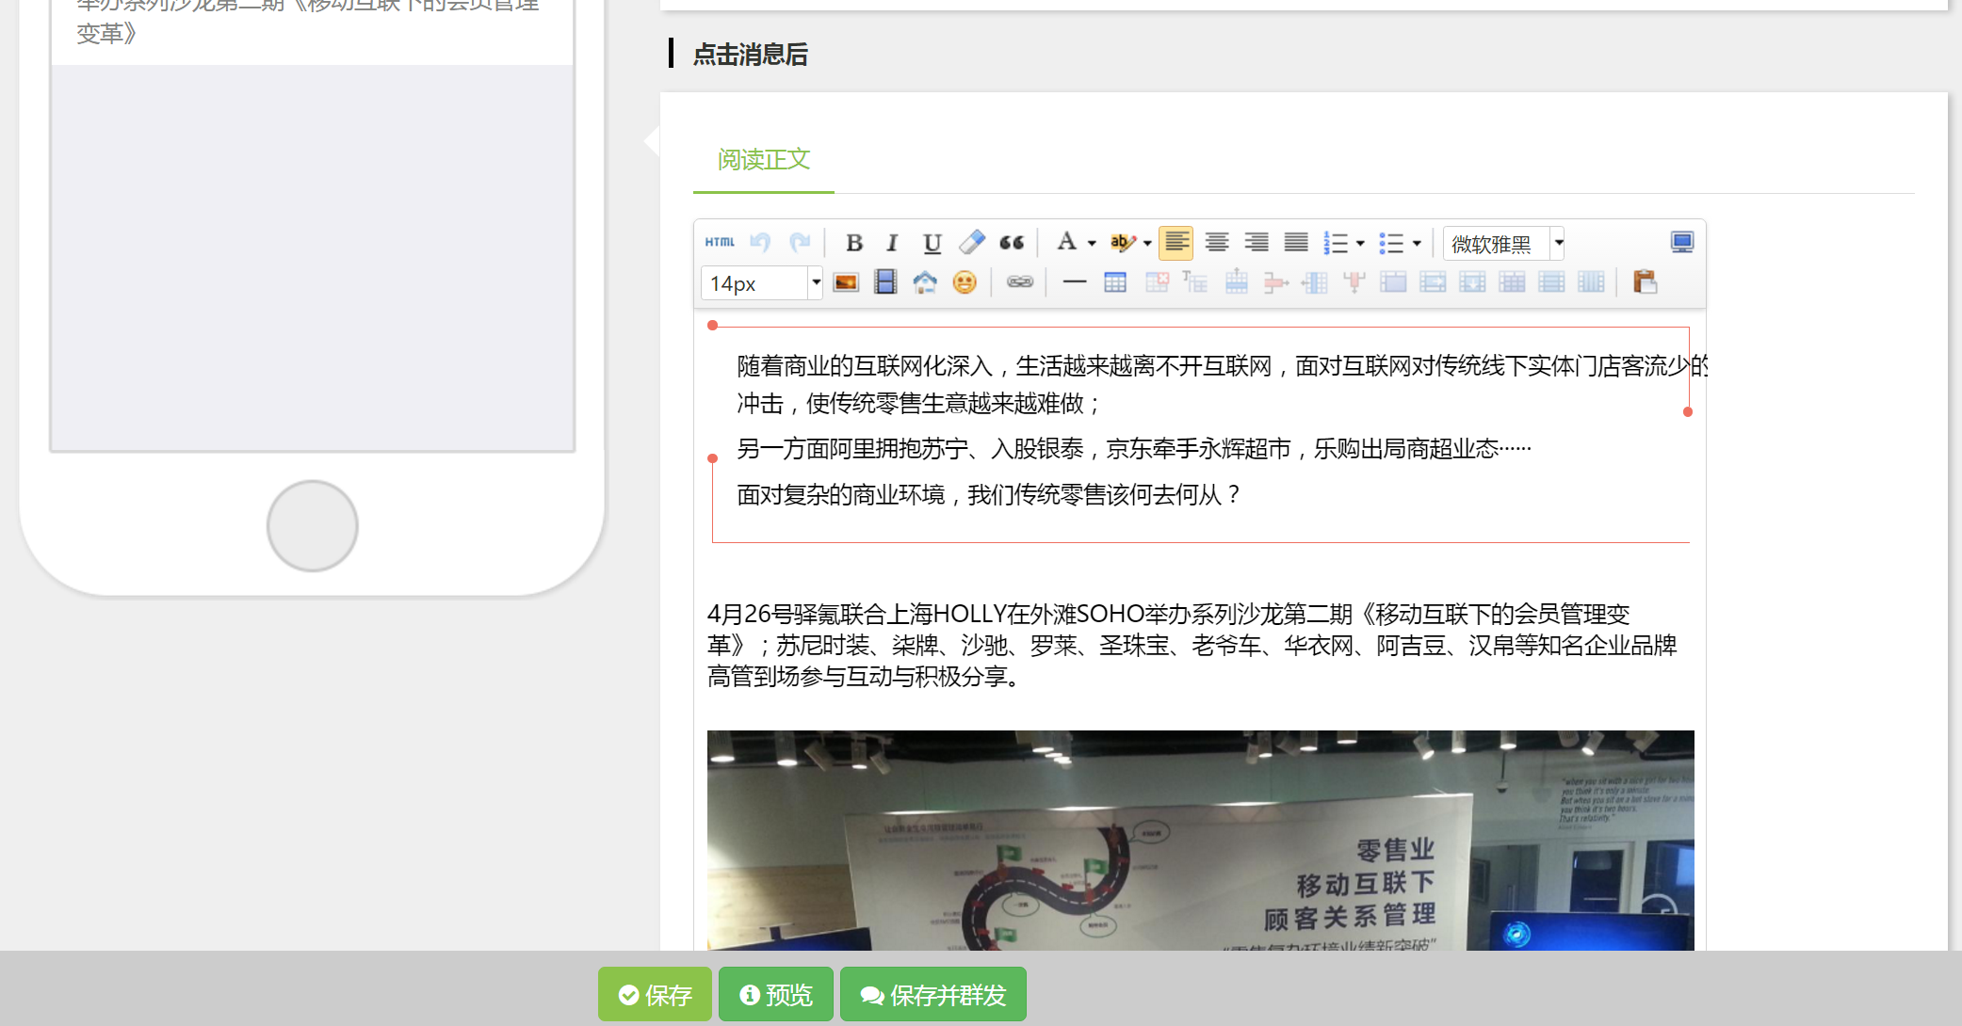Click the delete row icon

pos(1275,282)
